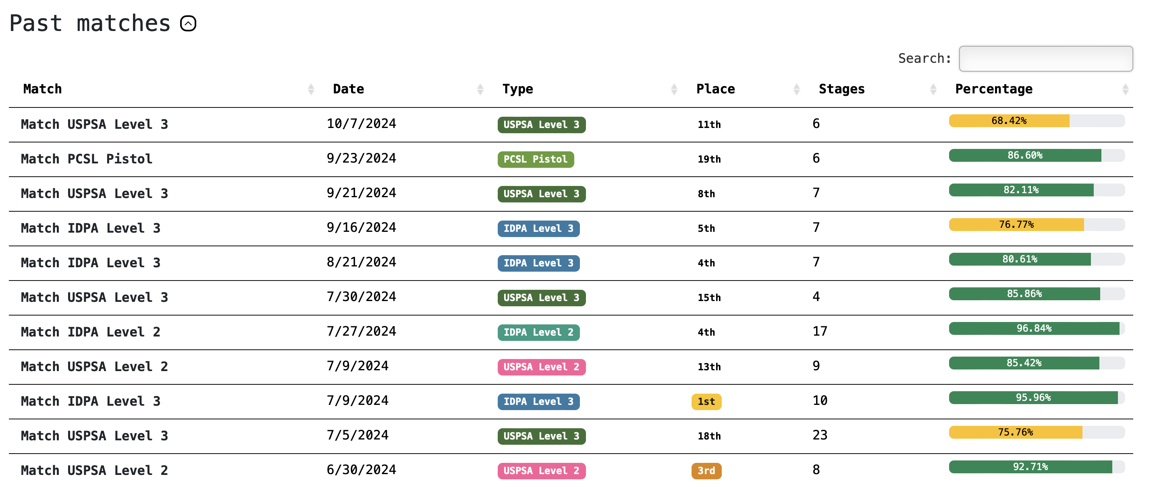1155x487 pixels.
Task: Click USPSA Level 3 badge on 7/30/2024 row
Action: pyautogui.click(x=541, y=298)
